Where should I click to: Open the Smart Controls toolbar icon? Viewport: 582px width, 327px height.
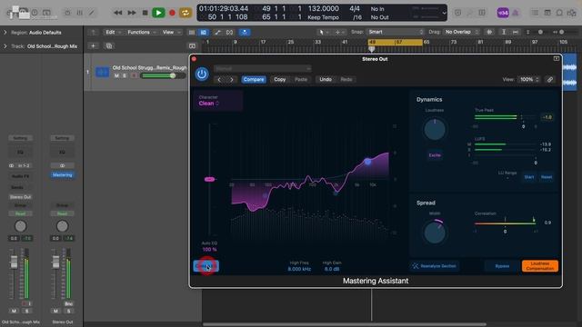click(67, 13)
